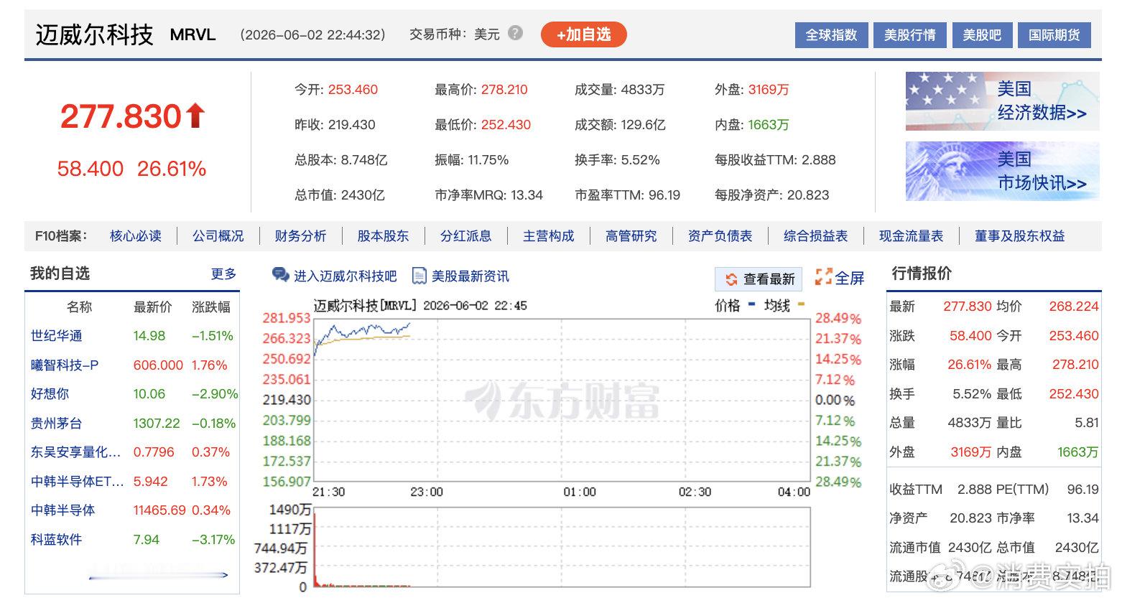The image size is (1122, 603).
Task: Click 均价 value 268.224 in 行情报价
Action: tap(1074, 307)
